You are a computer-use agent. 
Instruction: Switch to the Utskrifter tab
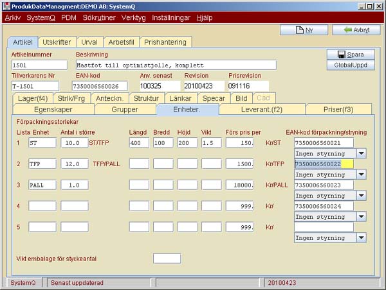[x=56, y=42]
